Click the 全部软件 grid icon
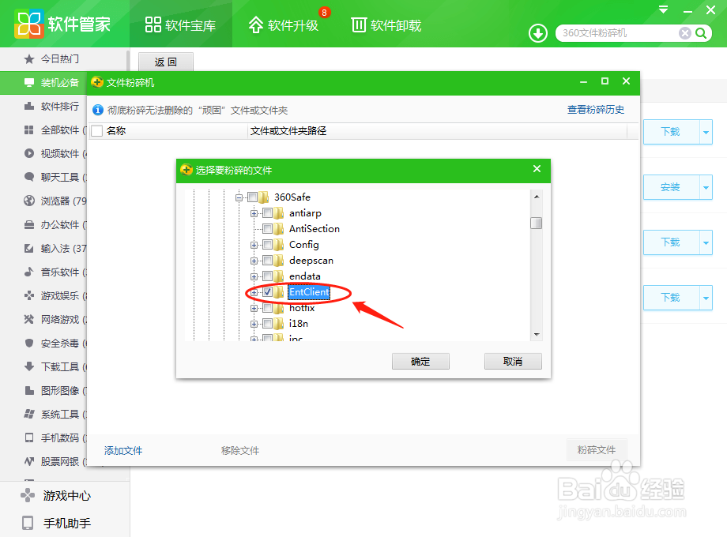727x537 pixels. pyautogui.click(x=28, y=130)
